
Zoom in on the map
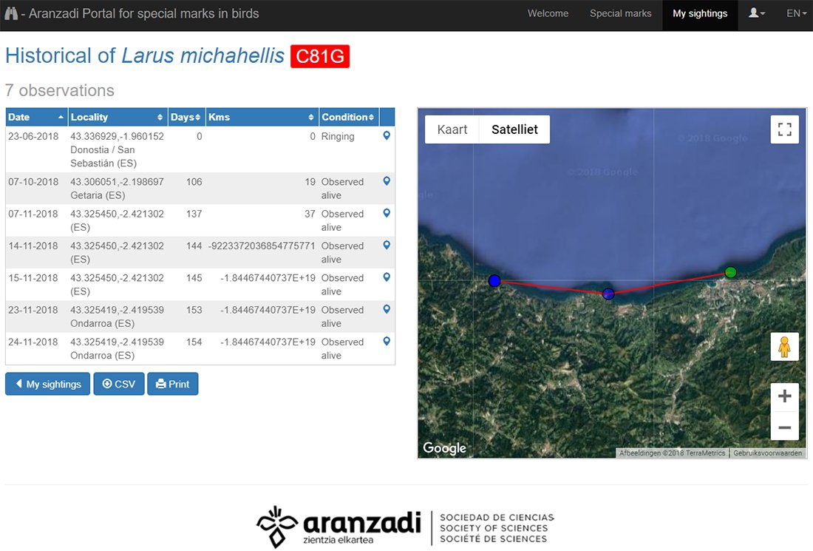click(784, 396)
